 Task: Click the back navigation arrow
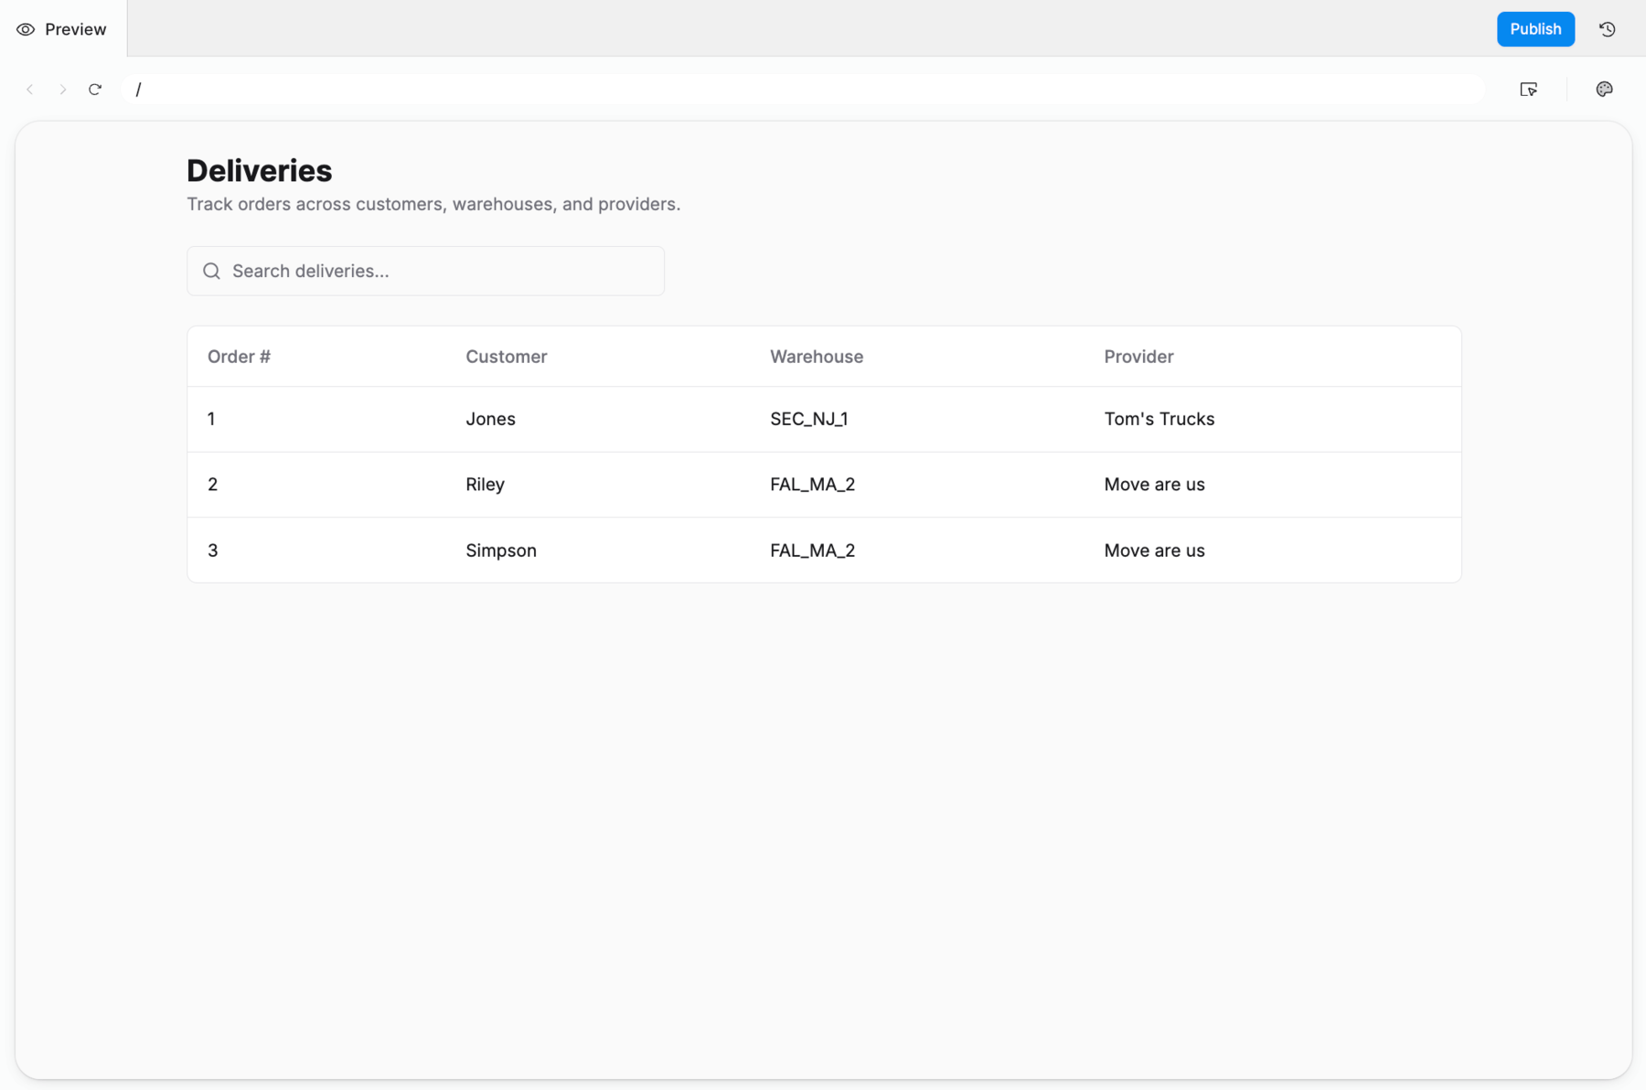coord(30,90)
